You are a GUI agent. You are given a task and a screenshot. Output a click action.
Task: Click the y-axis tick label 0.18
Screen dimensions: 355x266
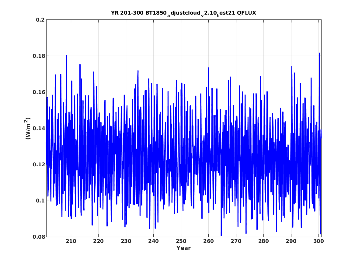39,56
